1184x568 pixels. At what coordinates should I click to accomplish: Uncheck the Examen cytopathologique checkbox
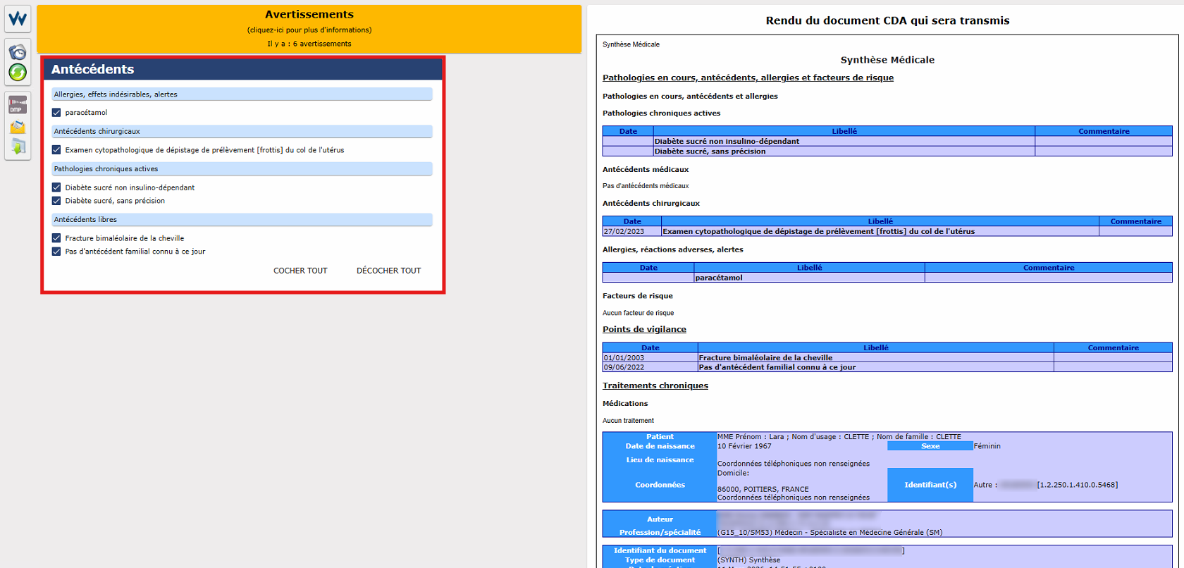point(56,150)
